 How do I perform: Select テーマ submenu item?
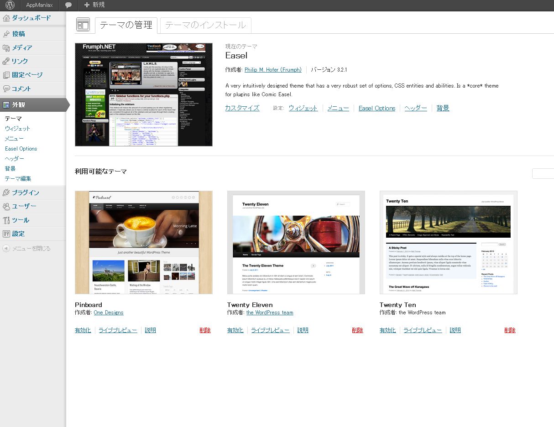point(13,119)
